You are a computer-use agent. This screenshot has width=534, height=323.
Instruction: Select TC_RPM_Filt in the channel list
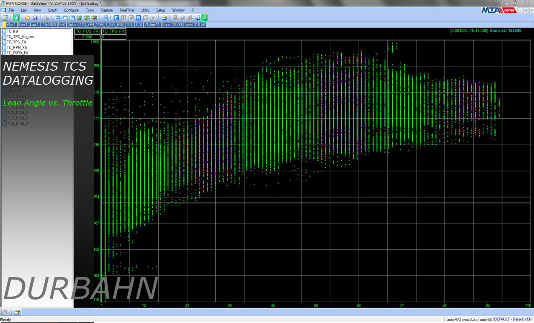(17, 48)
